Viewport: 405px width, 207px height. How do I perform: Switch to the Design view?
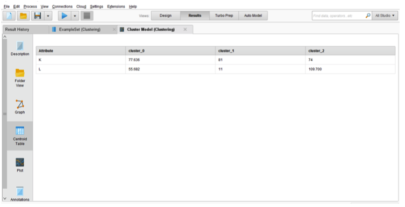166,16
